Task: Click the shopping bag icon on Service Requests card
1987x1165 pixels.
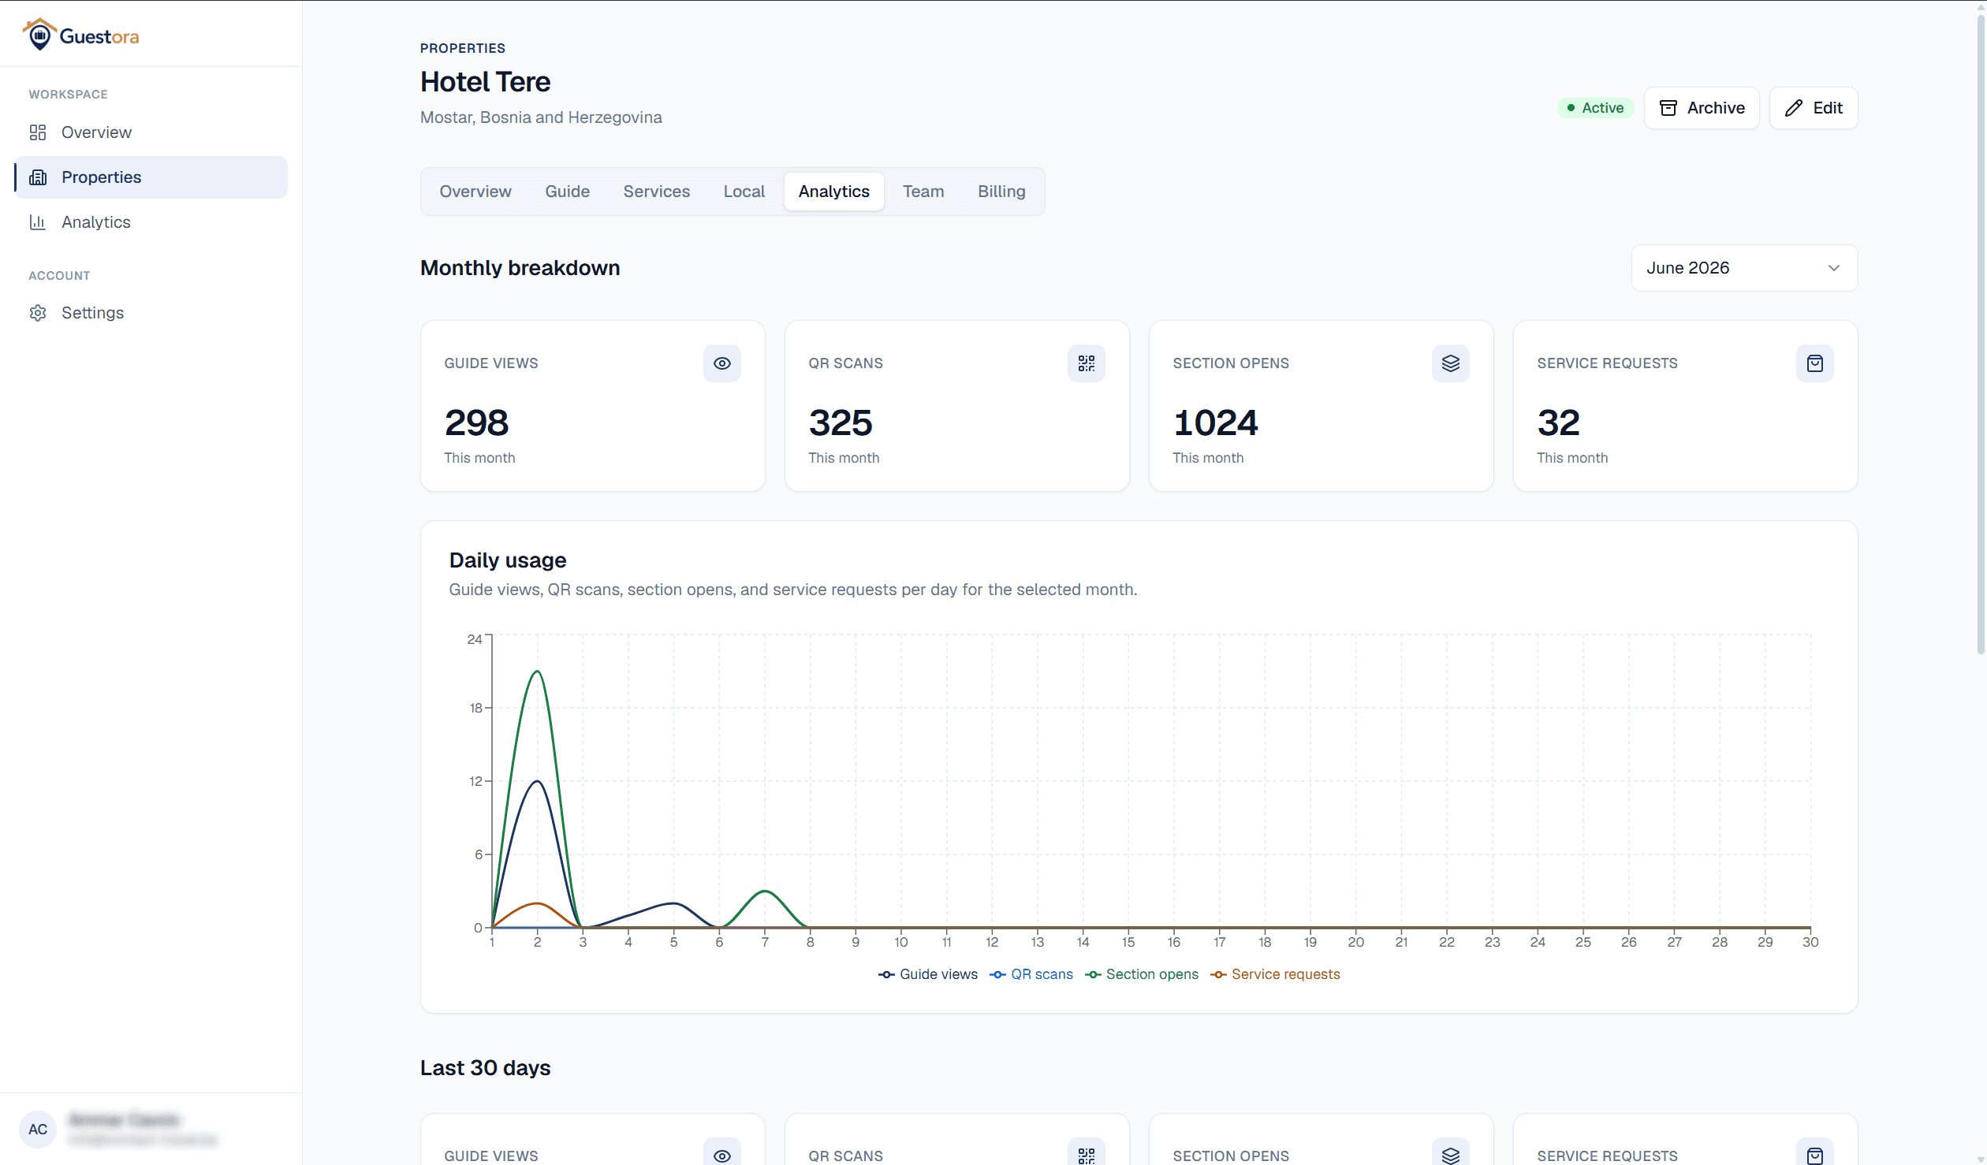Action: pos(1814,363)
